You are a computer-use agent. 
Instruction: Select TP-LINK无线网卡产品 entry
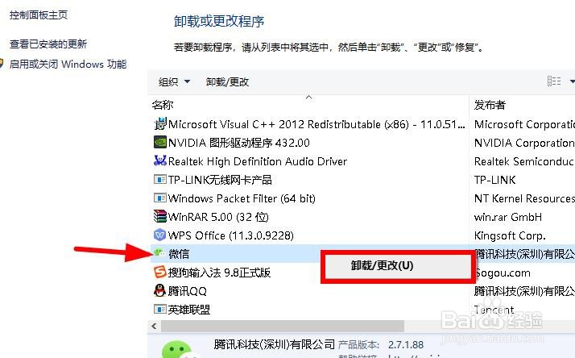220,180
